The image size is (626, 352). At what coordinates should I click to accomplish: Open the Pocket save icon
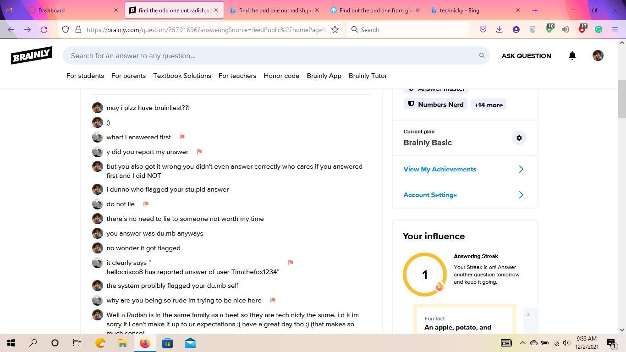(483, 30)
